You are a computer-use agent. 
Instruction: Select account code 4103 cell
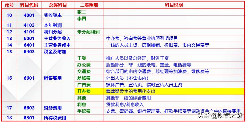point(29,25)
